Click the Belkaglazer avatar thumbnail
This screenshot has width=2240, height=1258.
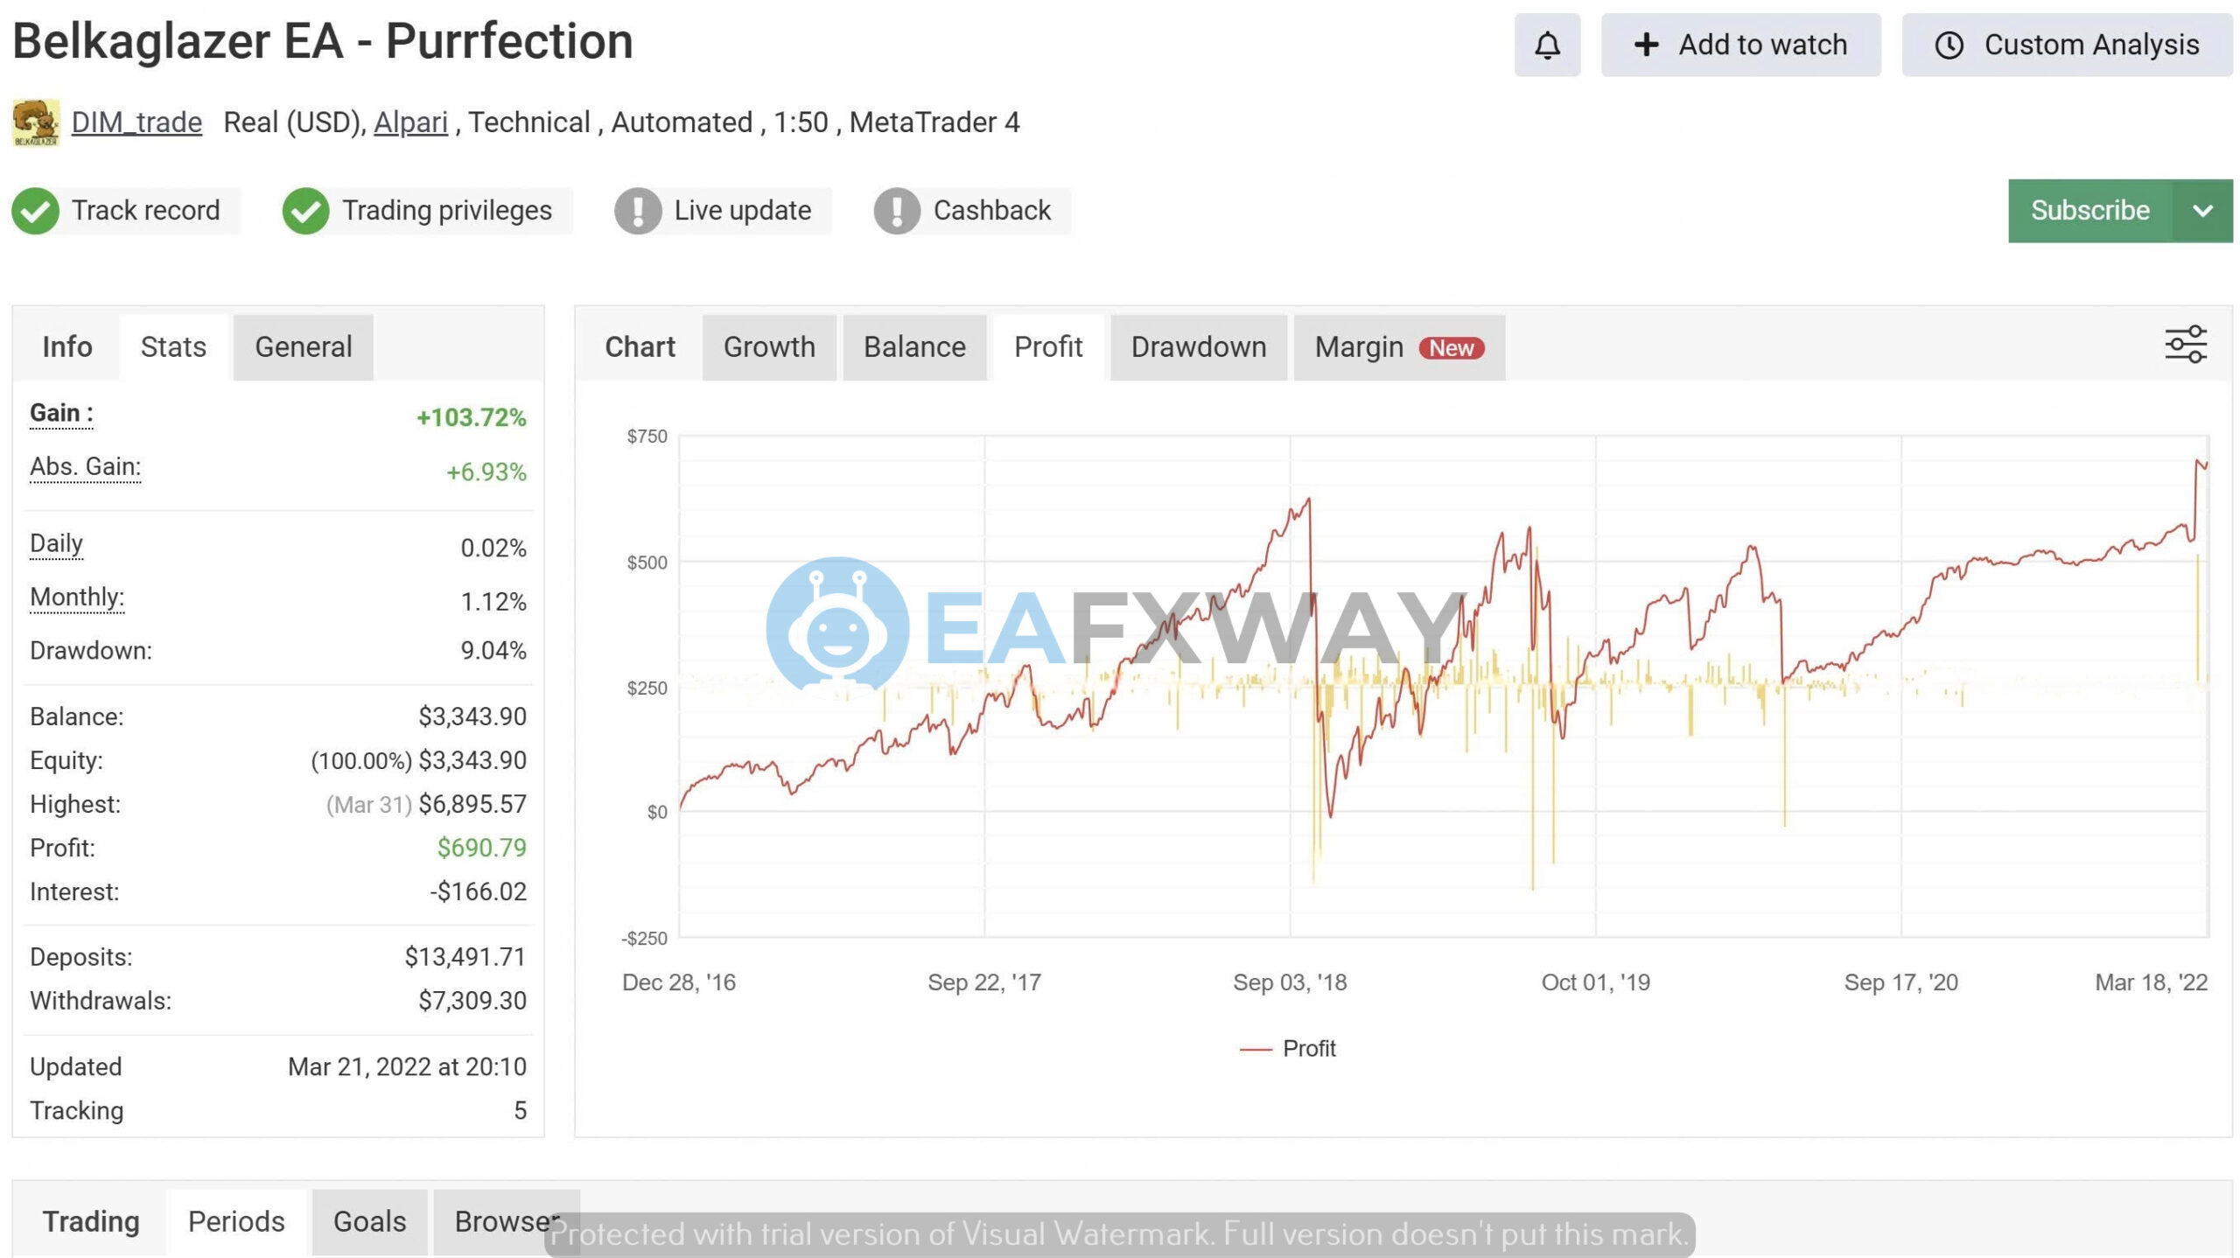pos(36,122)
